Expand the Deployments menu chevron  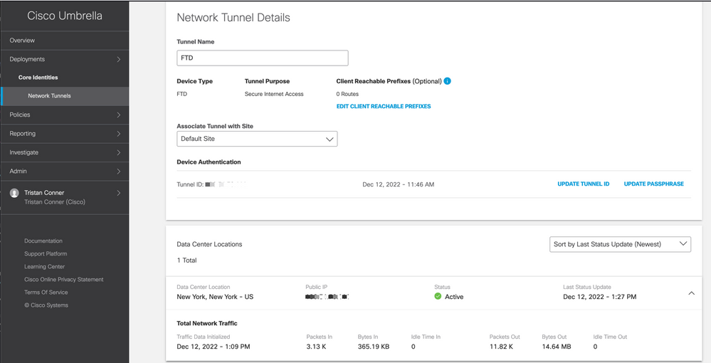(118, 60)
